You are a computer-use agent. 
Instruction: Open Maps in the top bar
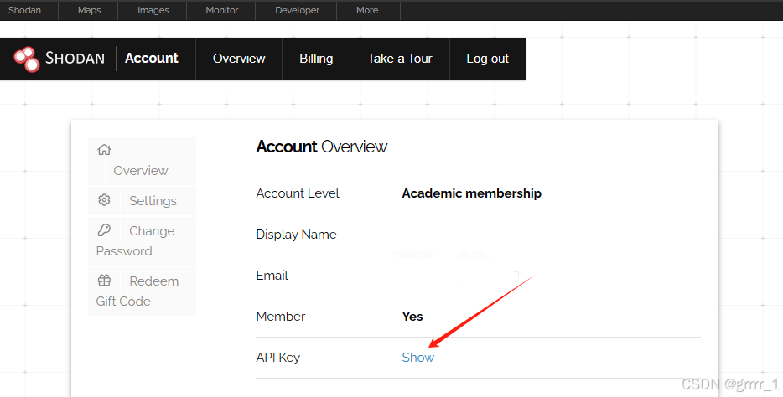(x=90, y=10)
